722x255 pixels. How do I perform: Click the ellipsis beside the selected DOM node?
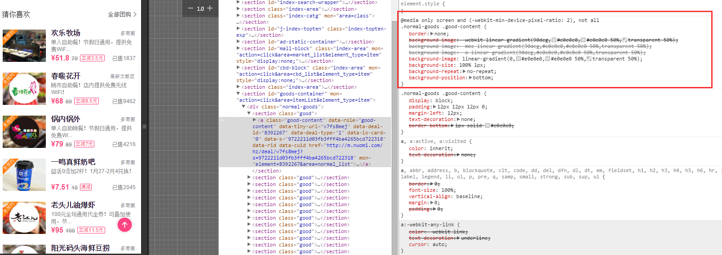[x=222, y=120]
